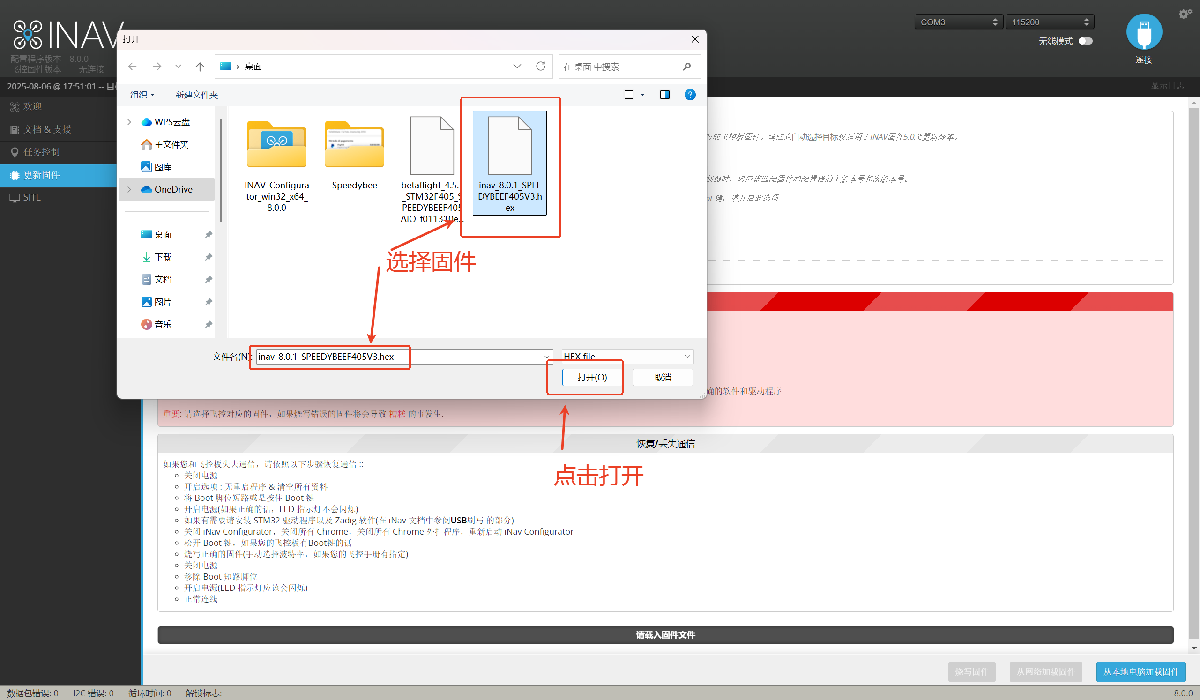Click the refresh folder icon
Image resolution: width=1200 pixels, height=700 pixels.
[x=540, y=66]
